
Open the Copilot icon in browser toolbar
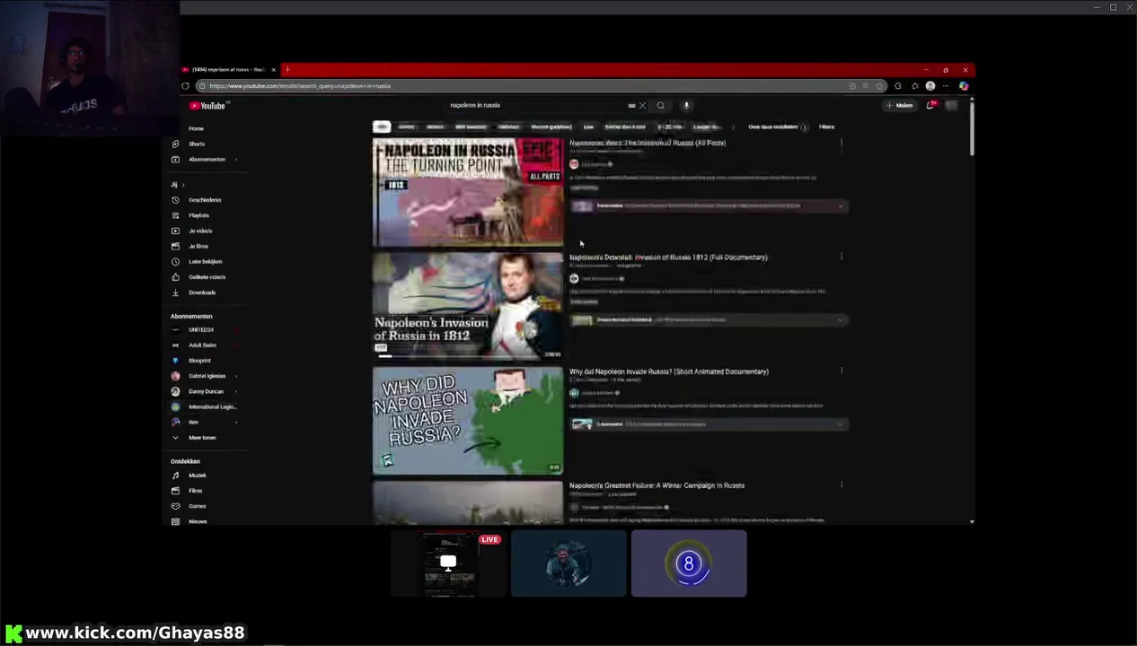point(964,86)
